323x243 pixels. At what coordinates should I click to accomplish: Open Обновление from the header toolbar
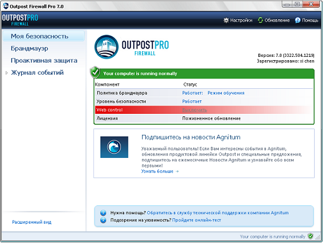coord(274,20)
